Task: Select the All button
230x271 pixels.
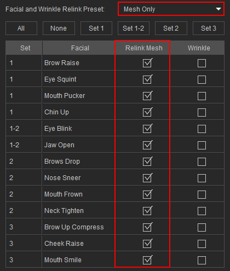Action: point(21,28)
